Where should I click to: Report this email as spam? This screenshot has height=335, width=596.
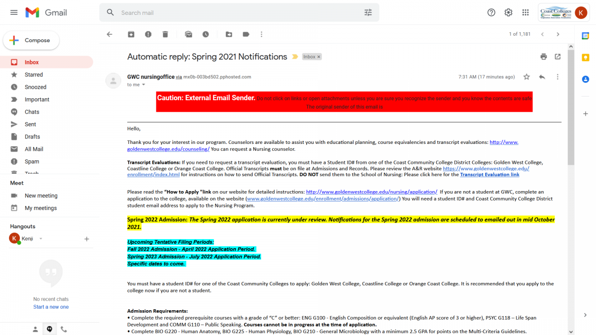pyautogui.click(x=148, y=34)
